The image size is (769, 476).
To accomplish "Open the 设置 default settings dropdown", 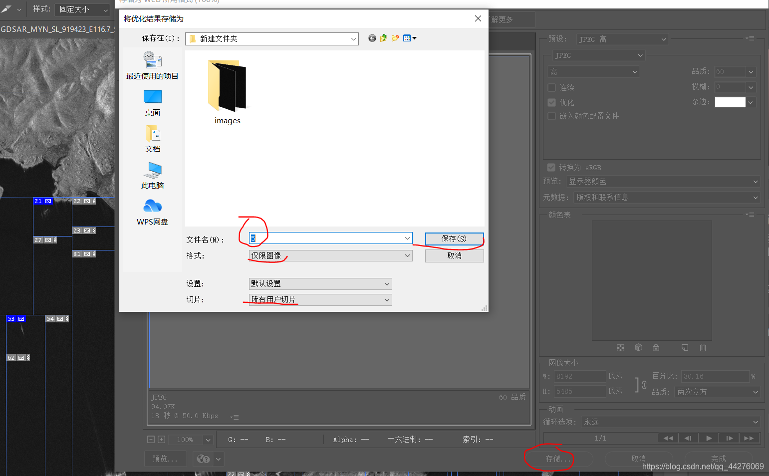I will 320,284.
